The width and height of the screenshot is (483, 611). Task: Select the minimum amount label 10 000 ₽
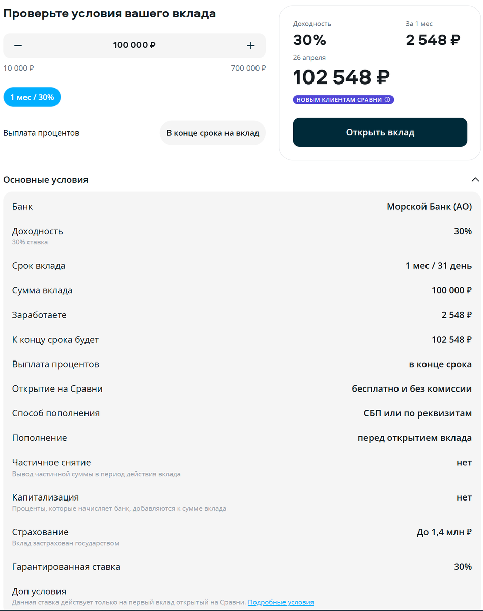click(19, 68)
